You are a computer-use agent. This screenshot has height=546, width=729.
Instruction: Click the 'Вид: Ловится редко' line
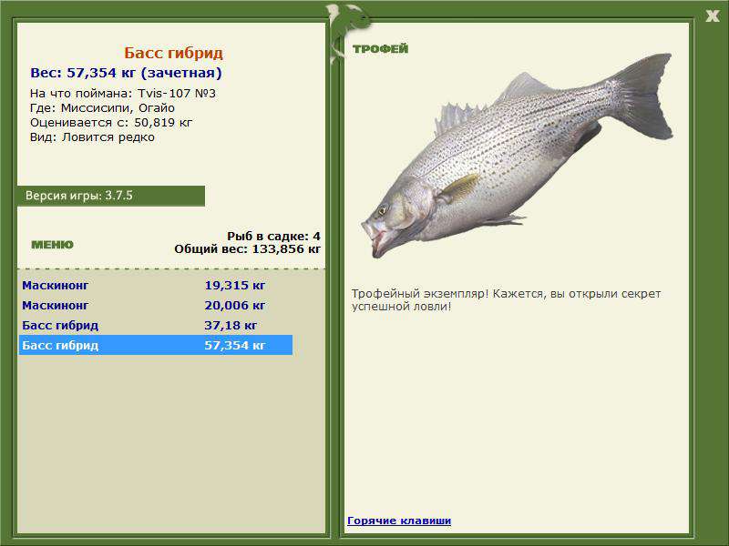pyautogui.click(x=92, y=137)
